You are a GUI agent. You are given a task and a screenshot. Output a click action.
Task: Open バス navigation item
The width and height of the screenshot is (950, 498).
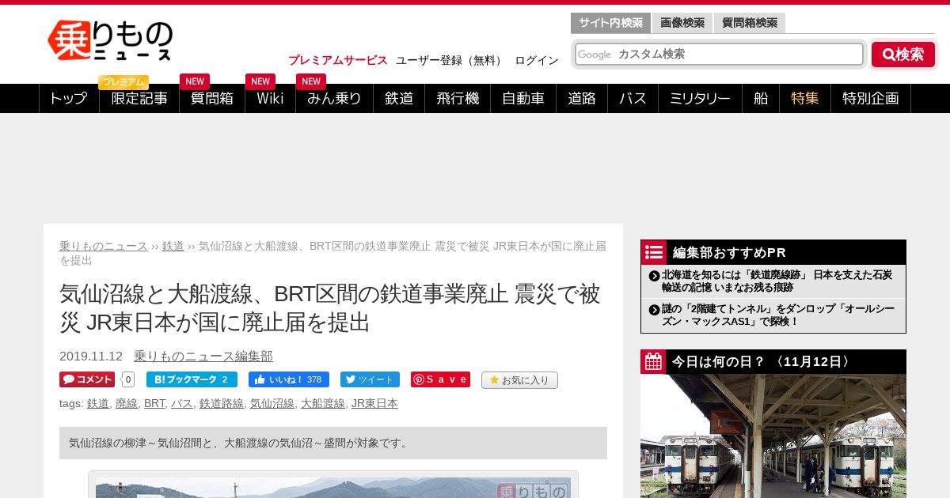(633, 99)
